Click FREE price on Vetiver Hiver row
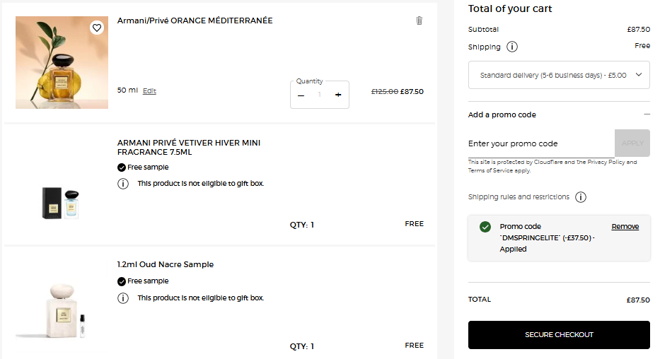The width and height of the screenshot is (660, 359). [415, 224]
